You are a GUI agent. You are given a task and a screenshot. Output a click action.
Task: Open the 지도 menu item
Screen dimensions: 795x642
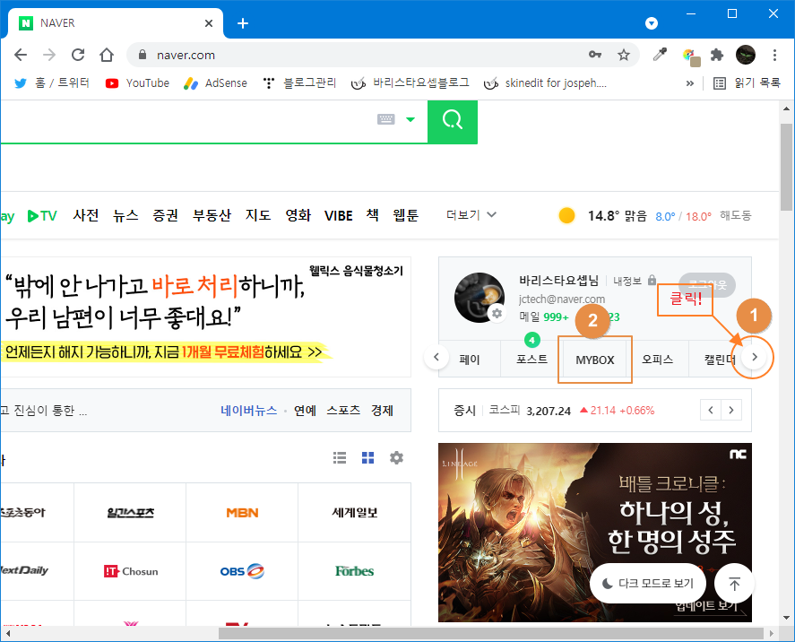(x=258, y=215)
